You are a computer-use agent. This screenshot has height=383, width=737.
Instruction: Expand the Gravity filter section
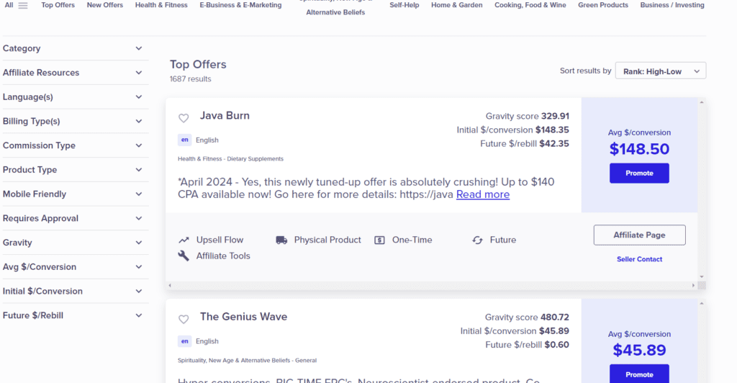pos(139,243)
